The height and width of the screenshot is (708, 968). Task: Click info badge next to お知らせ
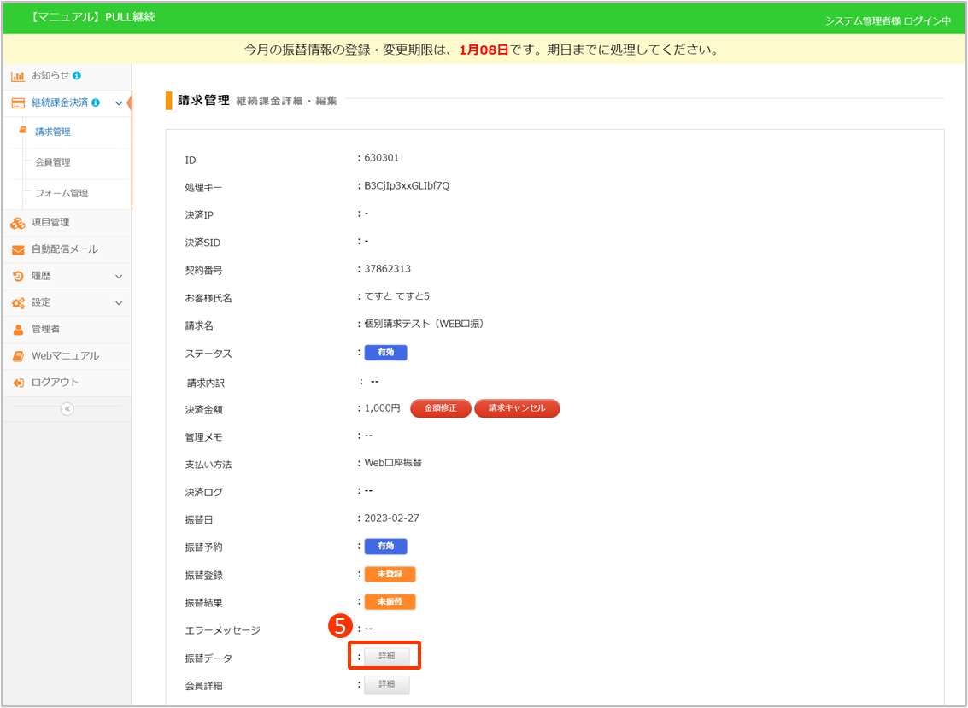[77, 76]
